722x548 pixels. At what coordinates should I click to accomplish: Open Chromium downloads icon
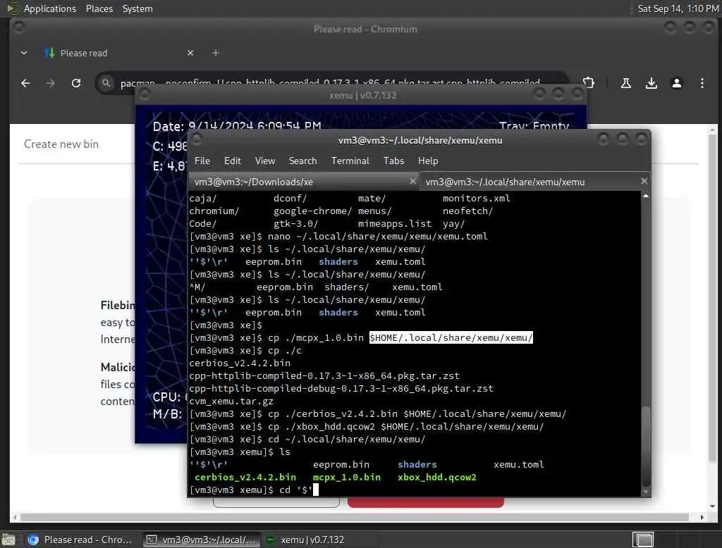tap(651, 83)
